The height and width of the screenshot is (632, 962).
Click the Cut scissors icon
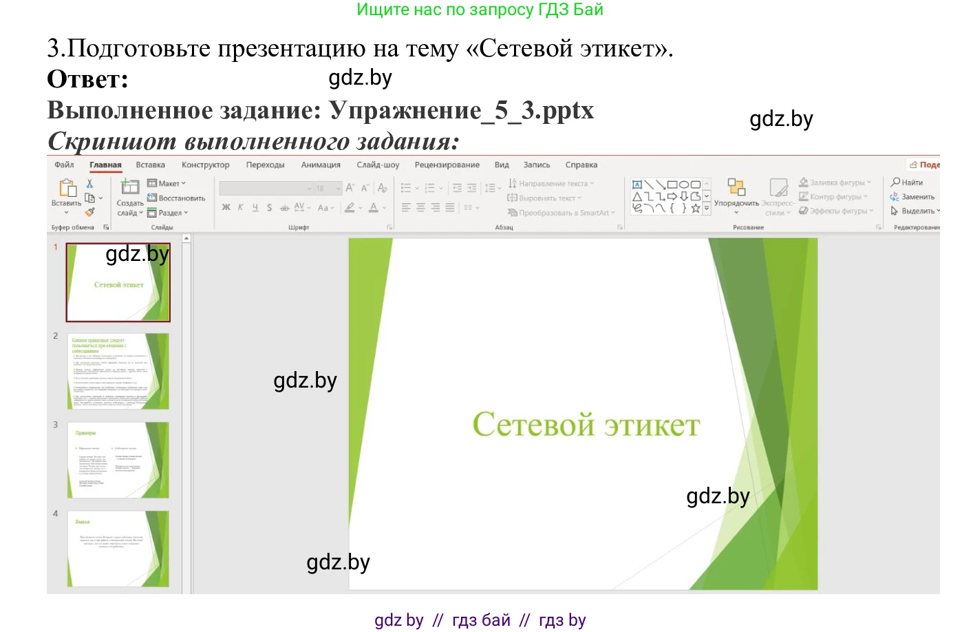tap(89, 184)
